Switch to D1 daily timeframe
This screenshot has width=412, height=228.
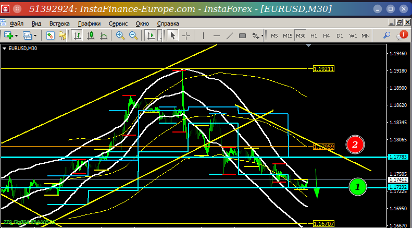tap(340, 35)
